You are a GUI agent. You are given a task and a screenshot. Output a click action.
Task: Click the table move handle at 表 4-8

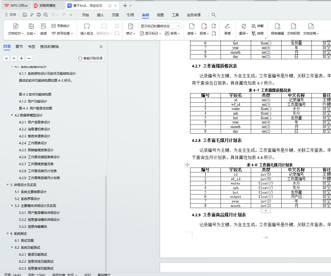tap(187, 165)
